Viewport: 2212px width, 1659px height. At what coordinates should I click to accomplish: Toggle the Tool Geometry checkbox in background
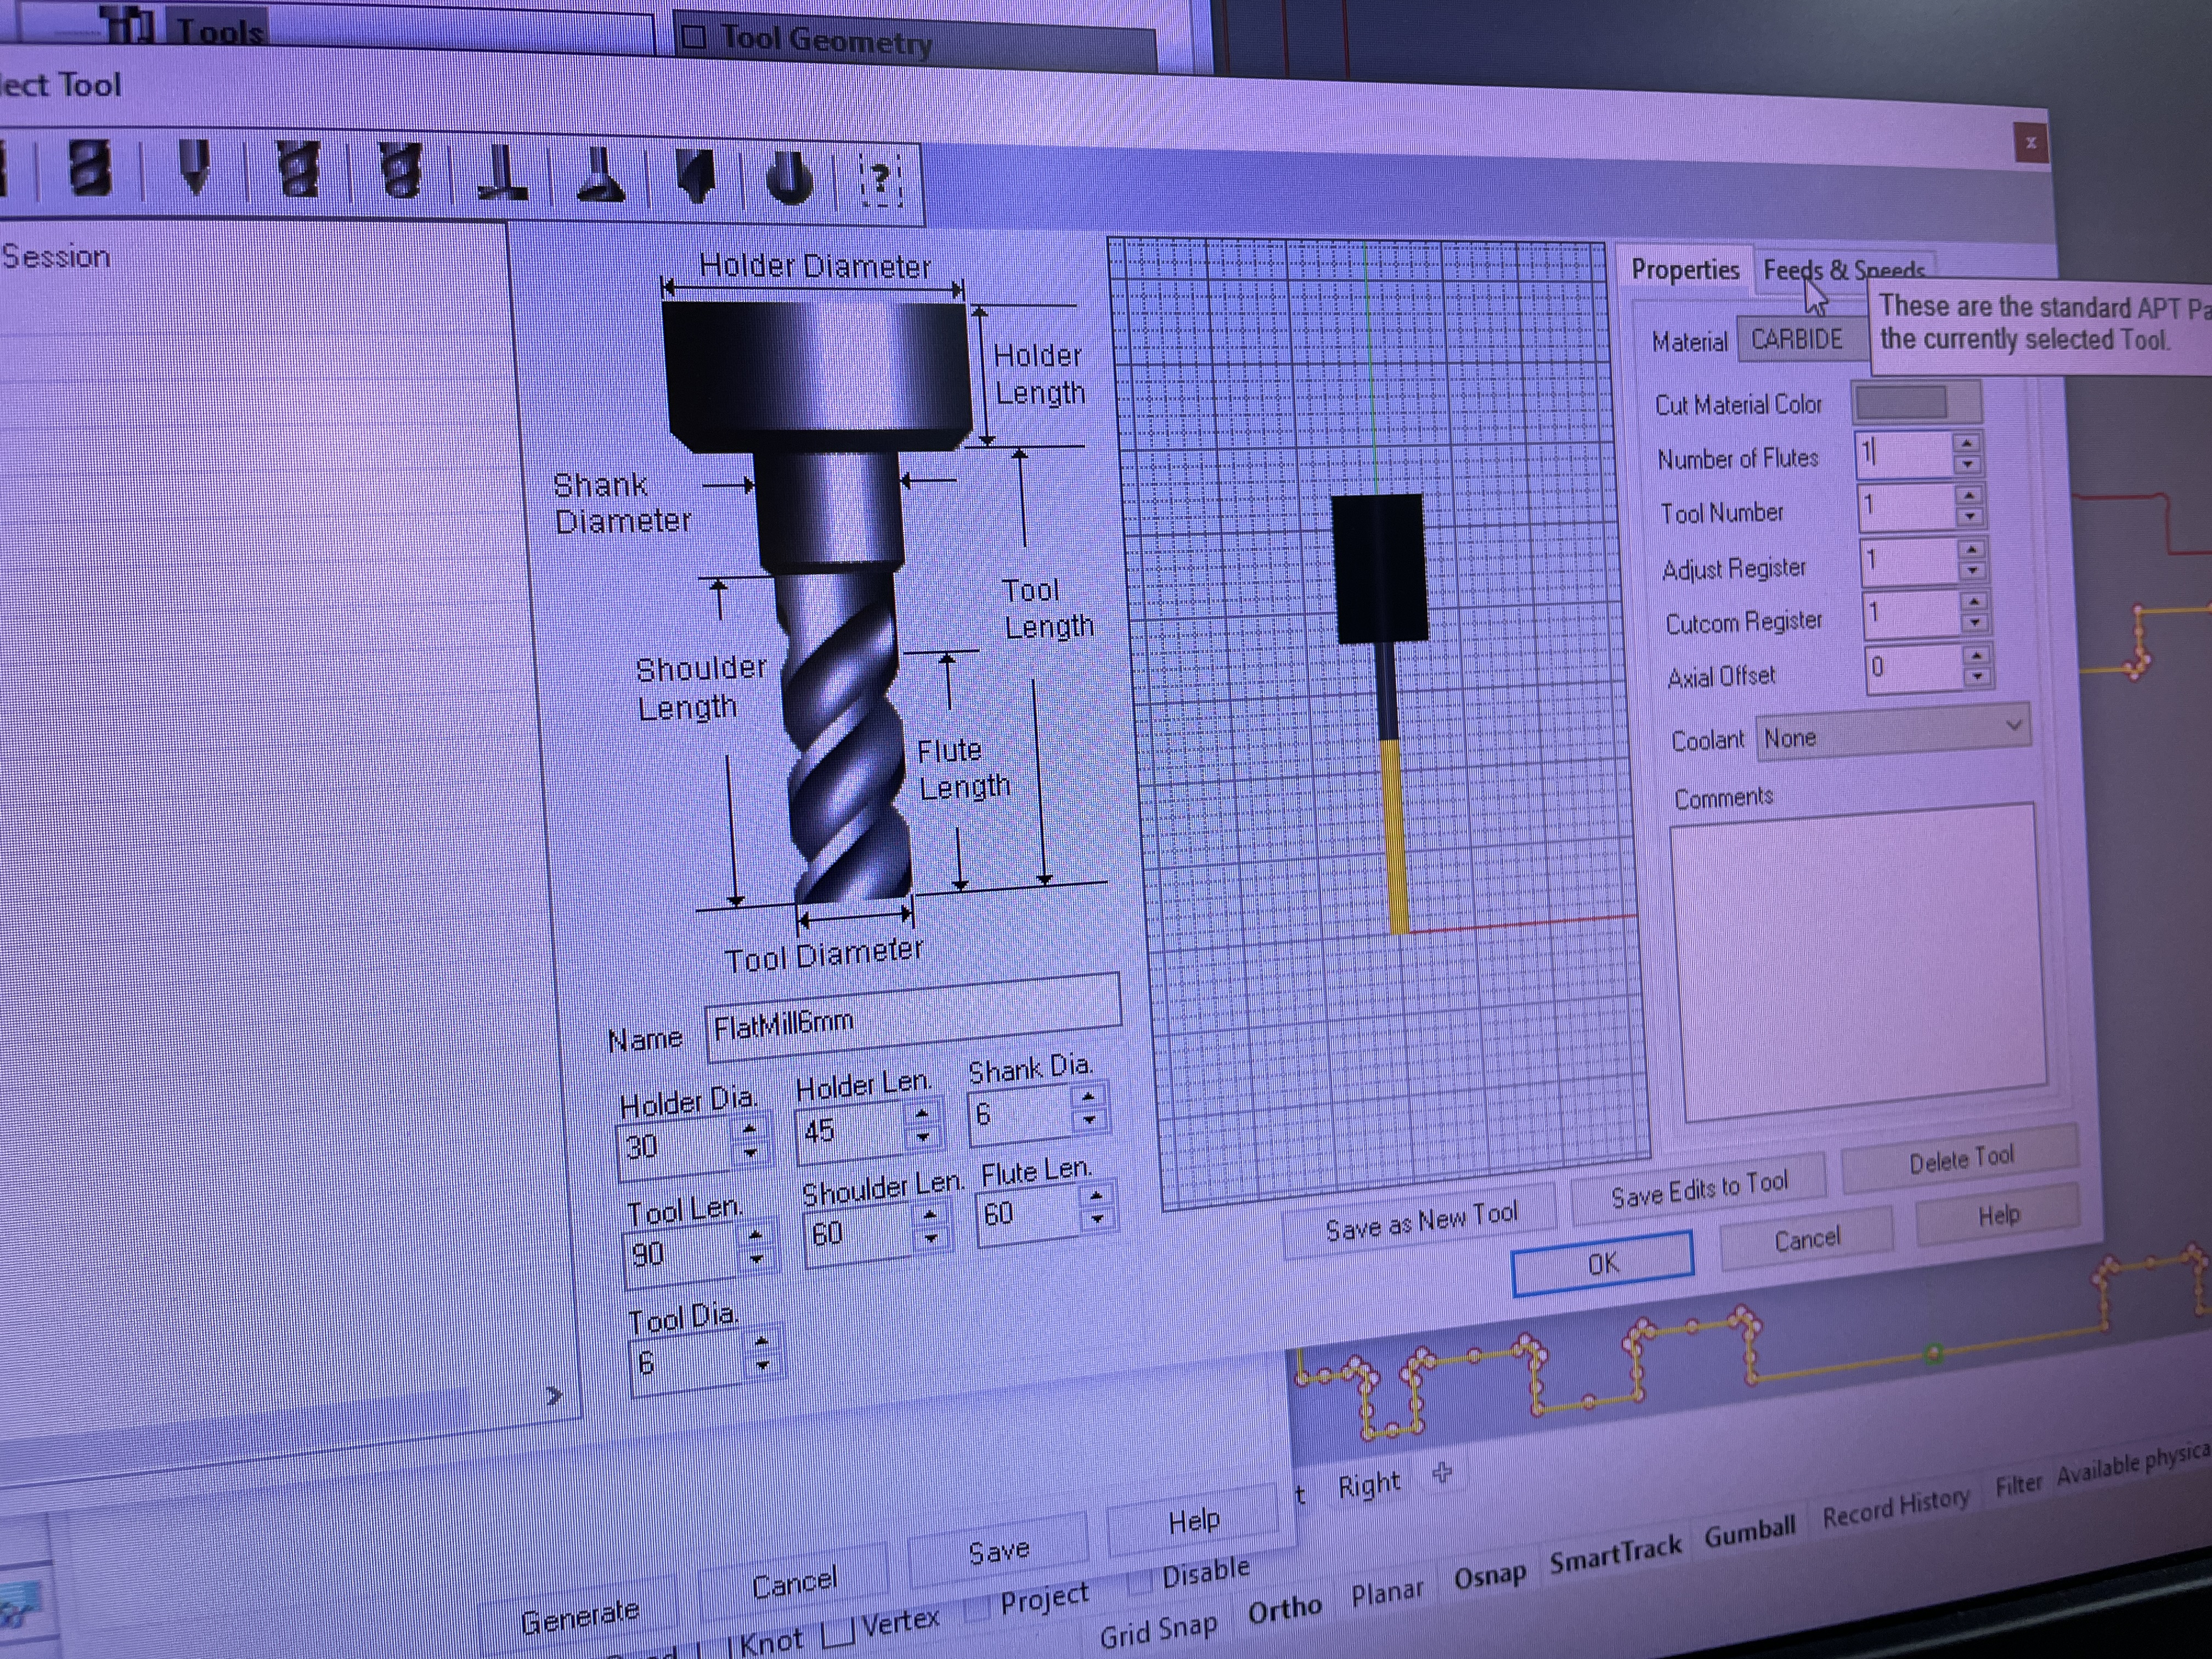click(693, 38)
